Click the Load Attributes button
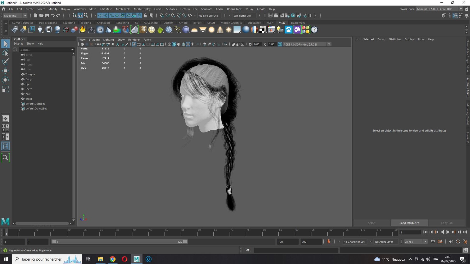The height and width of the screenshot is (264, 470). tap(409, 223)
